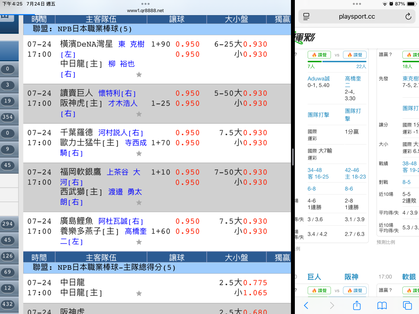The height and width of the screenshot is (314, 419).
Task: Pick 7-50大 over odds 0.930
Action: point(255,172)
